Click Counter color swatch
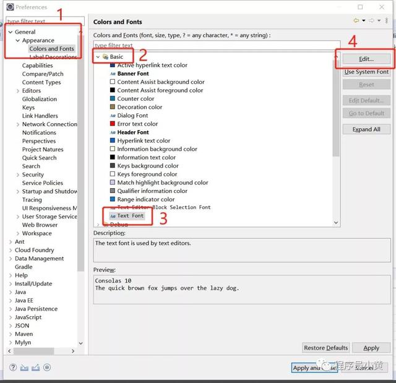 coord(113,98)
